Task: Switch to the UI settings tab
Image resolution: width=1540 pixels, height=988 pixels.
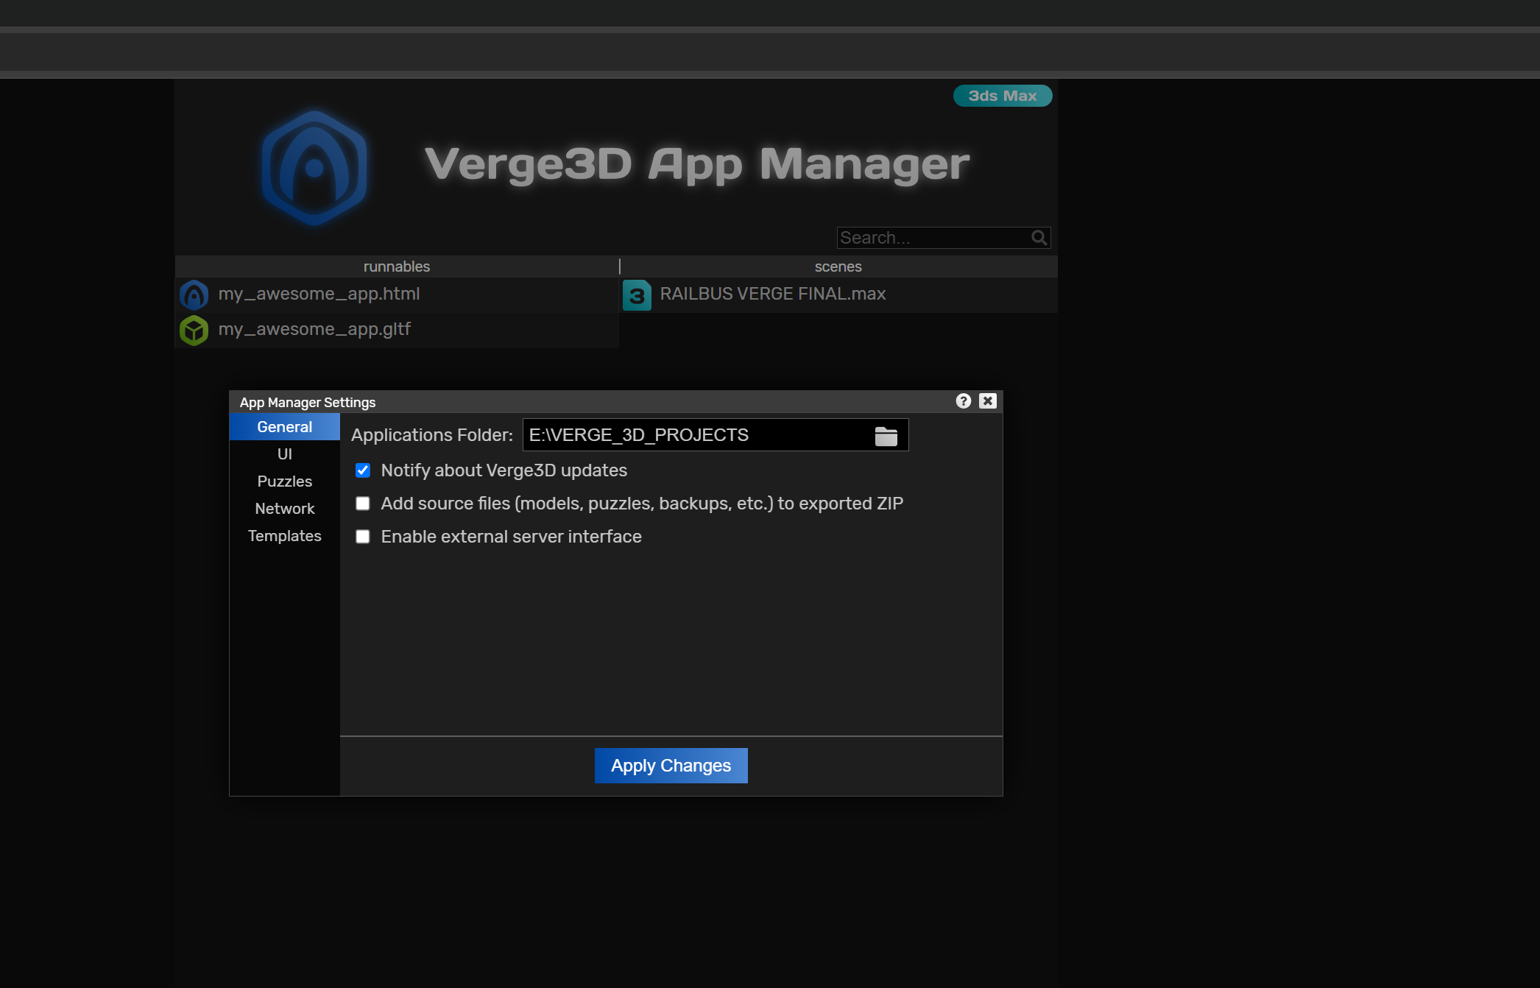Action: click(x=285, y=454)
